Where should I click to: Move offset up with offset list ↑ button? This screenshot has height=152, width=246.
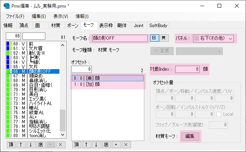coord(86,145)
